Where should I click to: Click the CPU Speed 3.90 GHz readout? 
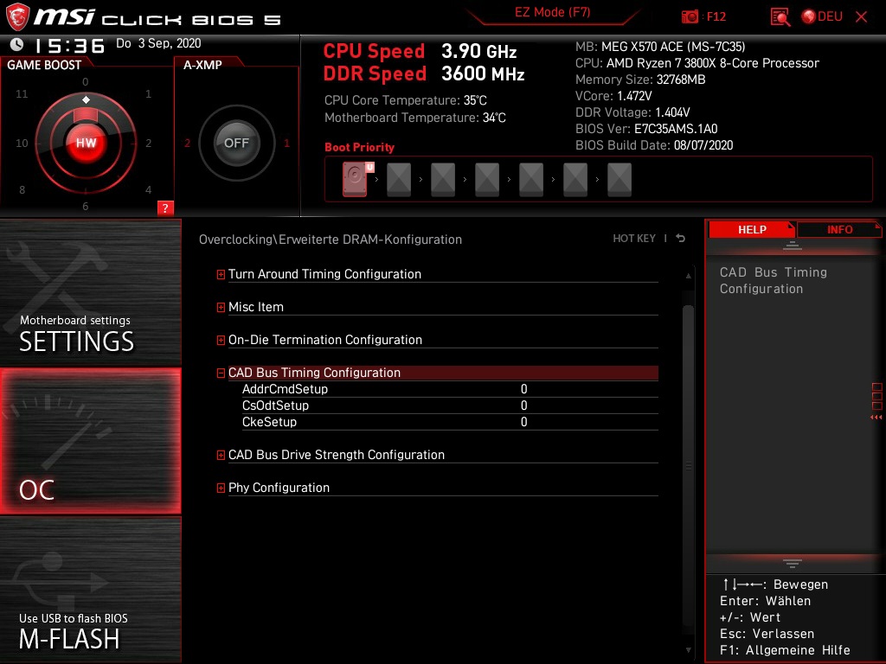tap(420, 51)
